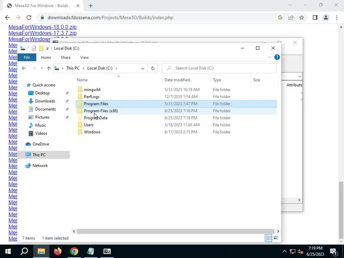Bookmark this page with star icon

[302, 17]
